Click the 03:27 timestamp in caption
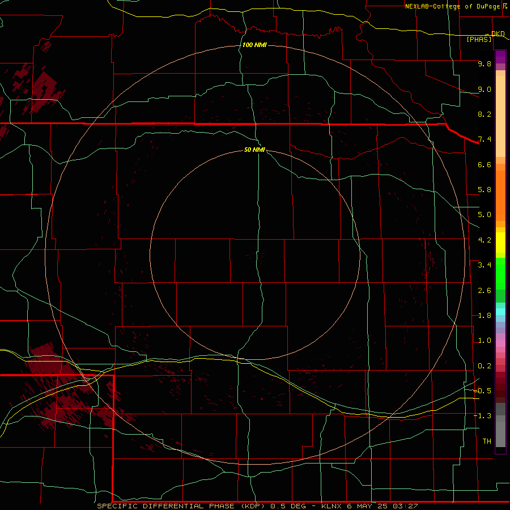The image size is (510, 510). coord(405,506)
